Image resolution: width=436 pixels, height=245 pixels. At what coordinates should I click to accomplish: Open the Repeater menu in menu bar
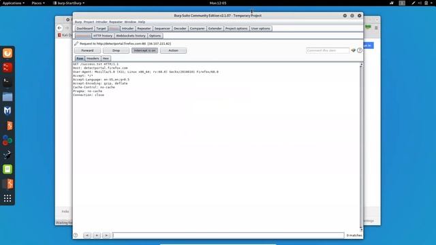pos(116,22)
